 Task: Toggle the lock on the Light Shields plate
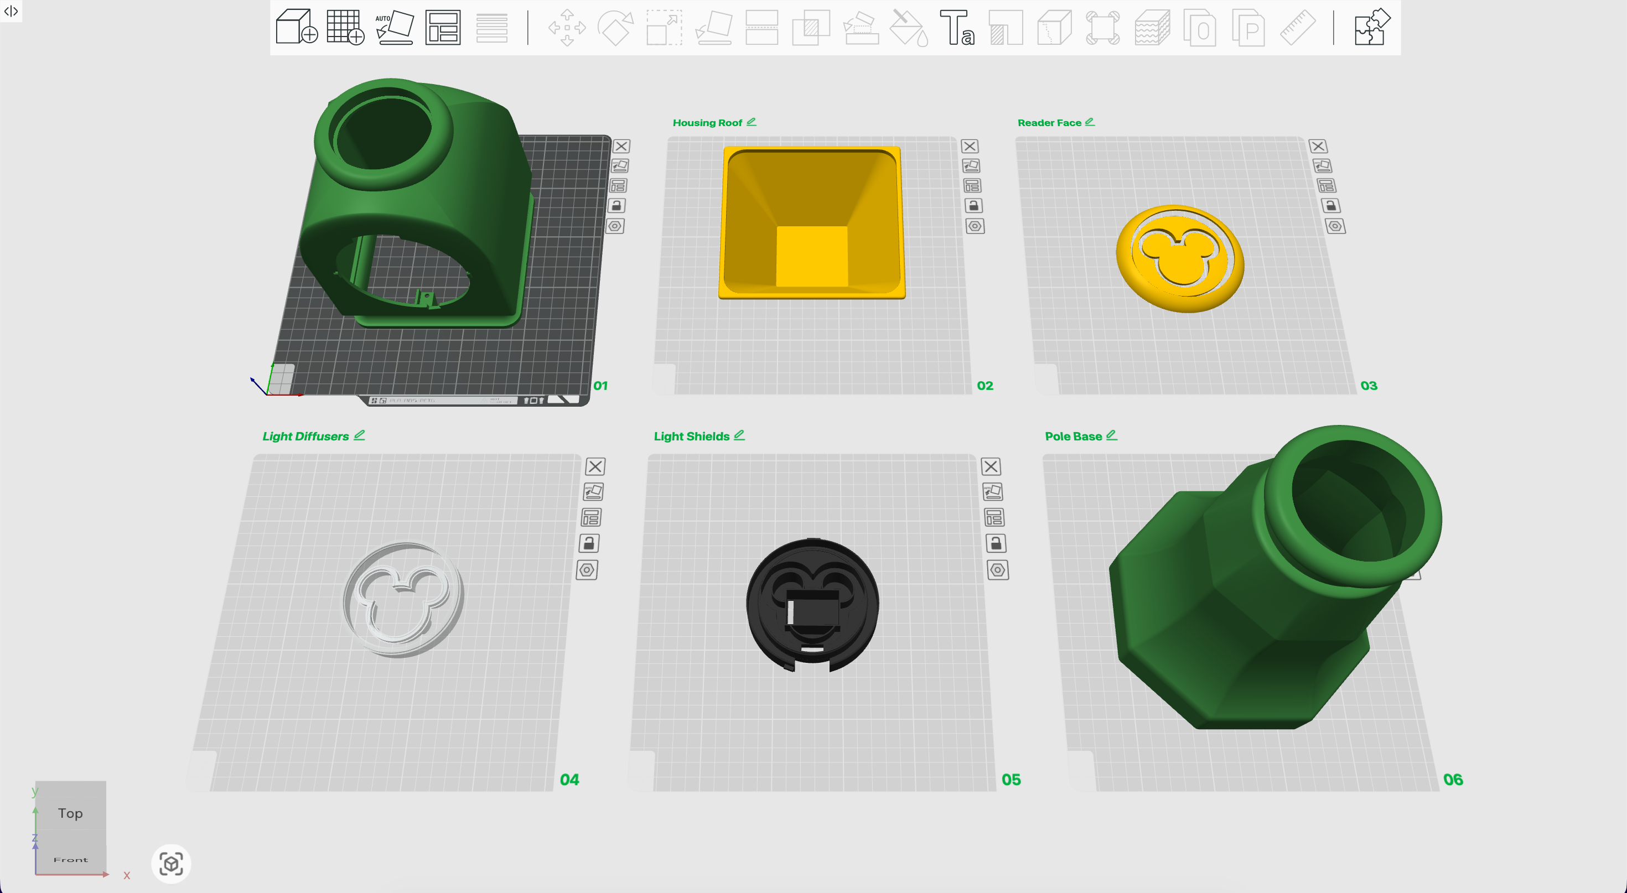996,543
